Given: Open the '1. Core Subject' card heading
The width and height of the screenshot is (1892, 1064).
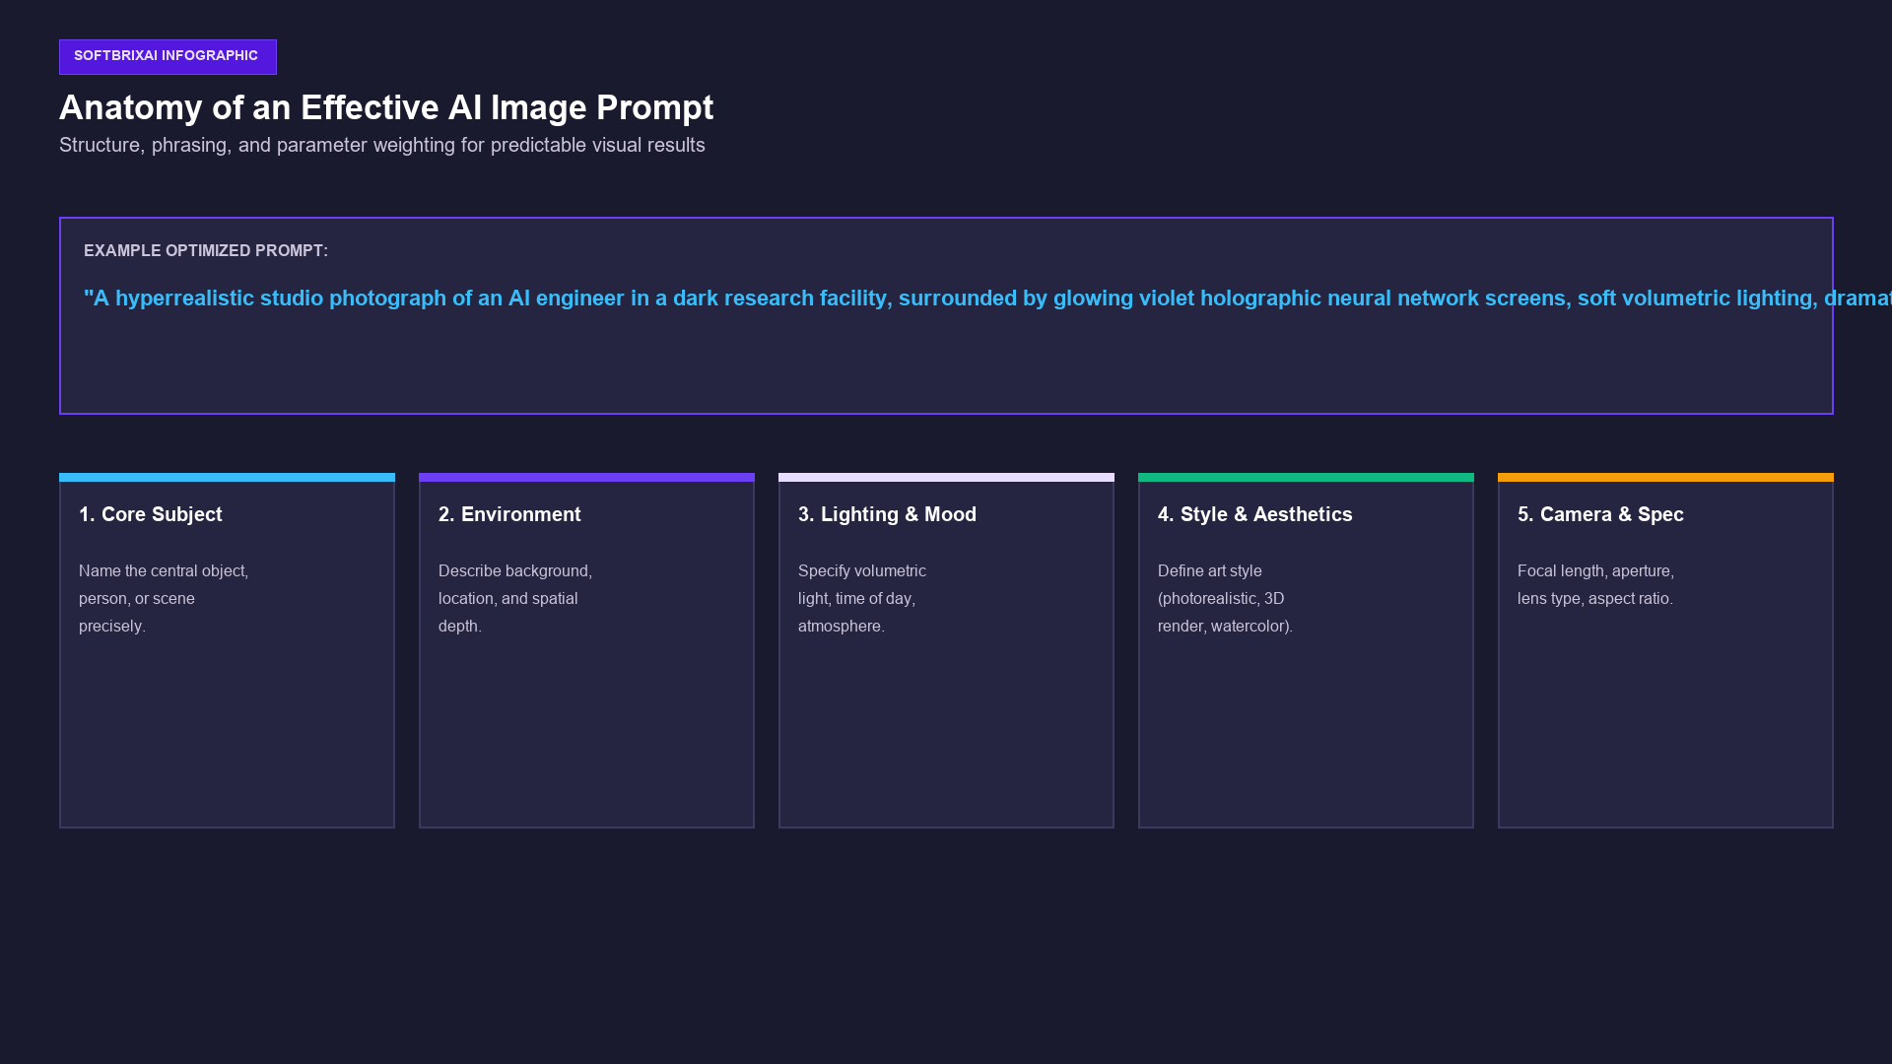Looking at the screenshot, I should pyautogui.click(x=151, y=514).
